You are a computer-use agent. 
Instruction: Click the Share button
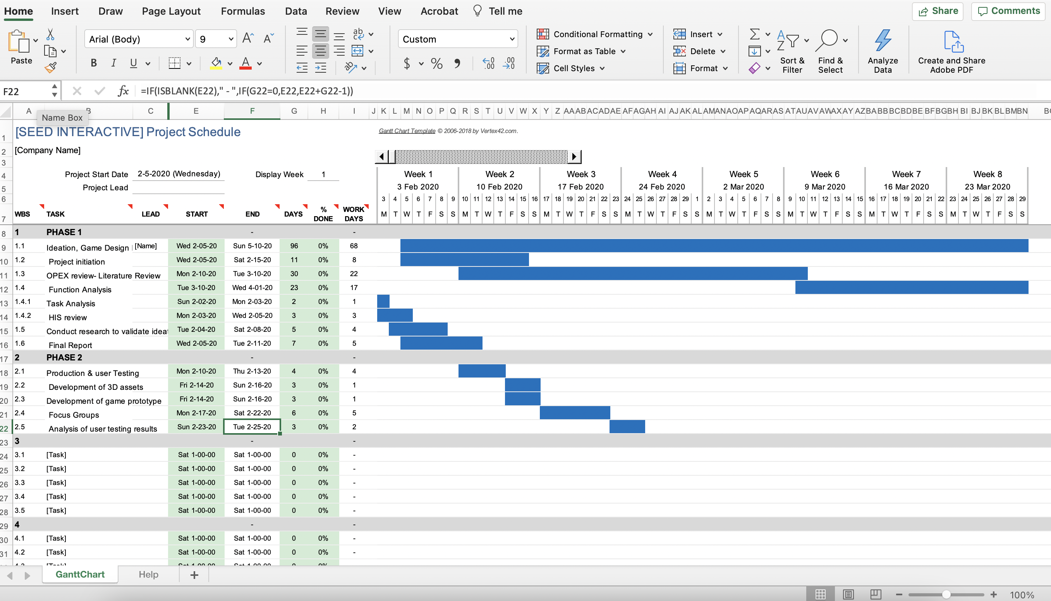(938, 11)
